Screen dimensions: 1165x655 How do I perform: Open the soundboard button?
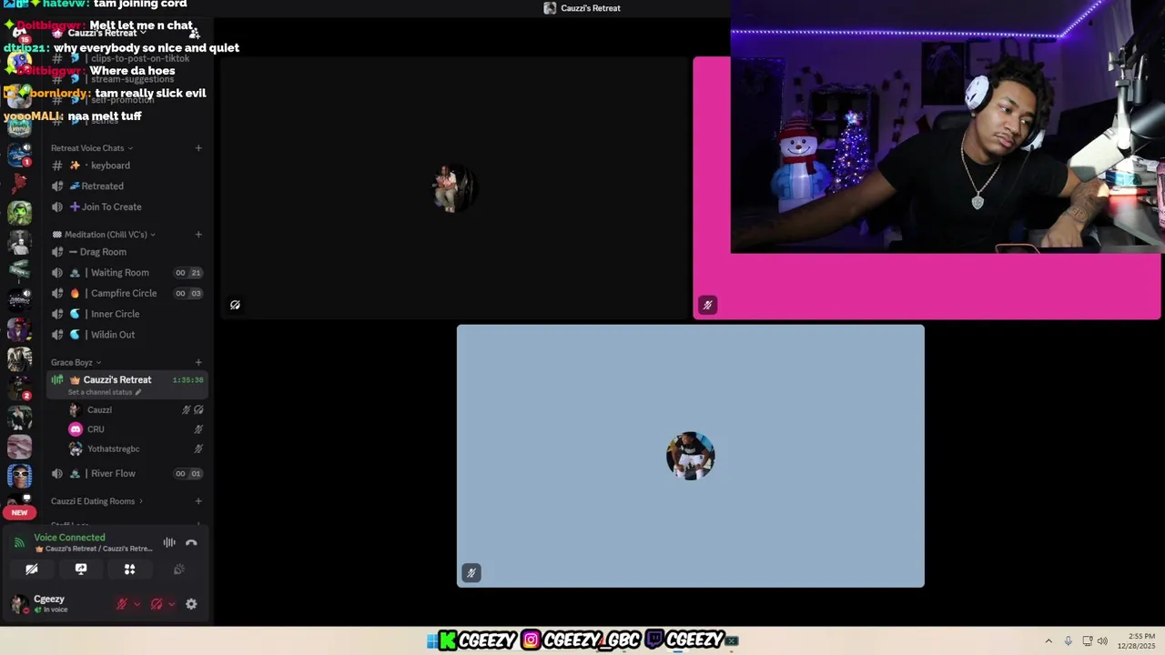pyautogui.click(x=179, y=569)
